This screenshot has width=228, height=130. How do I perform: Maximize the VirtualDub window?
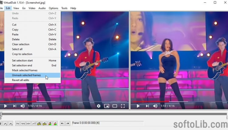(215, 2)
